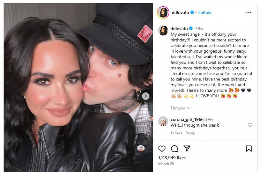This screenshot has height=172, width=260.
Task: Save the post with the bookmark icon
Action: (x=249, y=149)
